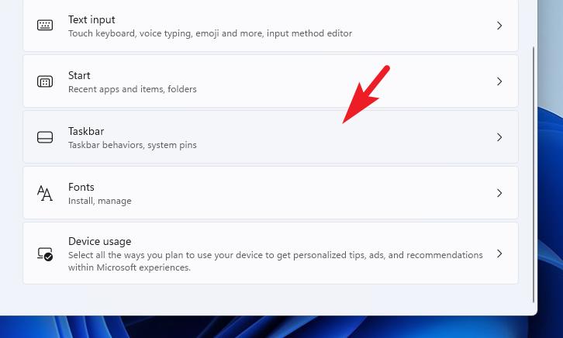Click 'Install, manage' description text

100,201
